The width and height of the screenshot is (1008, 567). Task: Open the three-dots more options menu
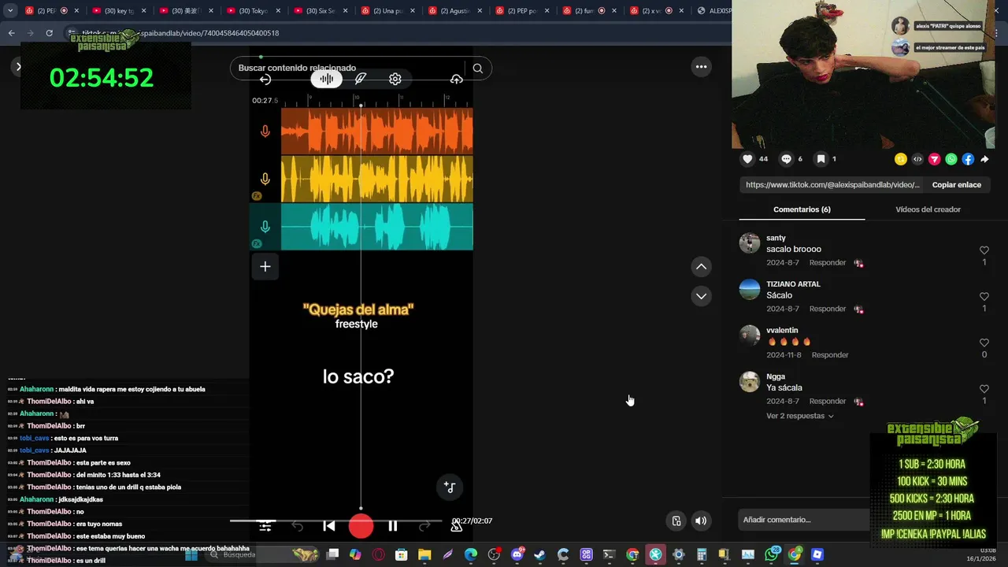coord(701,67)
